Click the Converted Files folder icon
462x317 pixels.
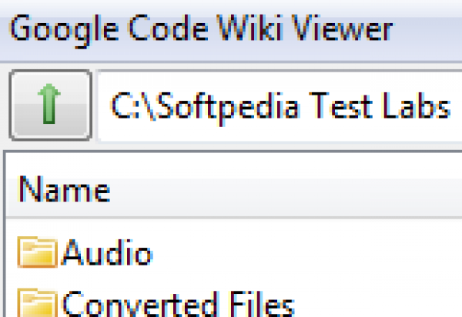coord(38,303)
